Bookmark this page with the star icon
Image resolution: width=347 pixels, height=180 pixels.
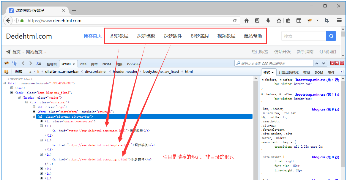click(279, 20)
